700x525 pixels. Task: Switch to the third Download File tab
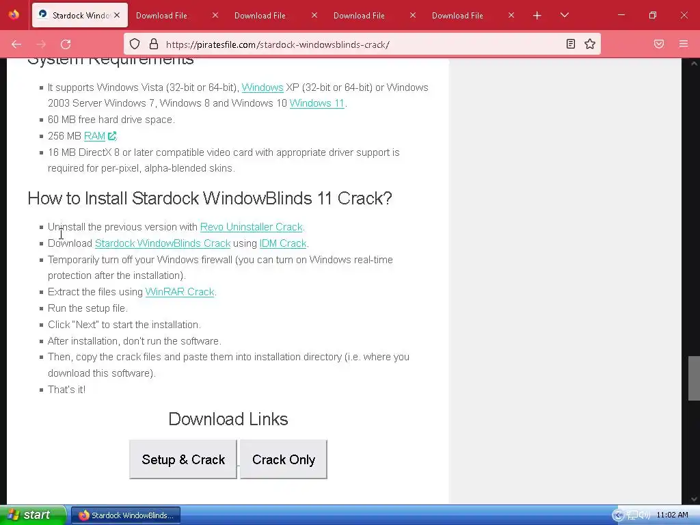359,16
